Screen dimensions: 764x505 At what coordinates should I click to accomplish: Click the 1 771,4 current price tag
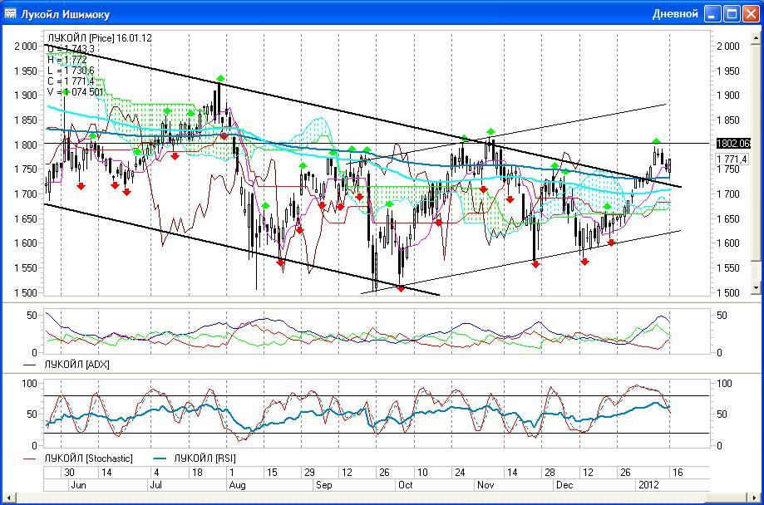pos(732,159)
